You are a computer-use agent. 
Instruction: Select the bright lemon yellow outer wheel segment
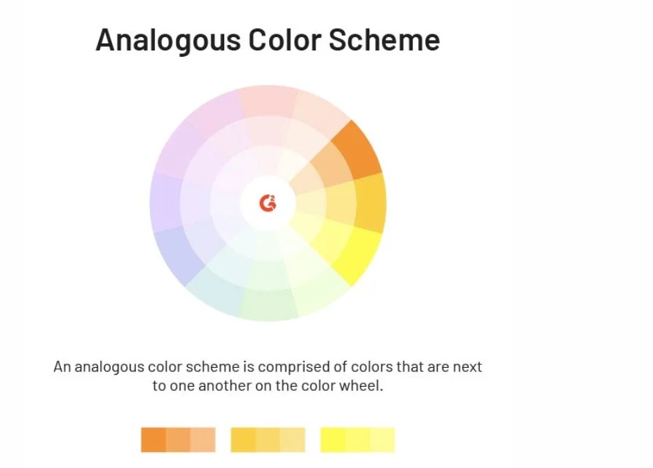[x=359, y=255]
